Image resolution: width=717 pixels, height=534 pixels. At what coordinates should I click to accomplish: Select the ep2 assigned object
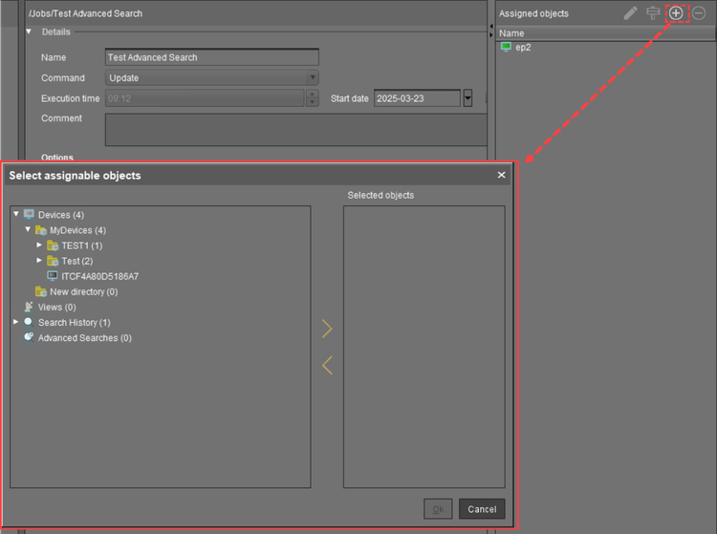tap(522, 47)
